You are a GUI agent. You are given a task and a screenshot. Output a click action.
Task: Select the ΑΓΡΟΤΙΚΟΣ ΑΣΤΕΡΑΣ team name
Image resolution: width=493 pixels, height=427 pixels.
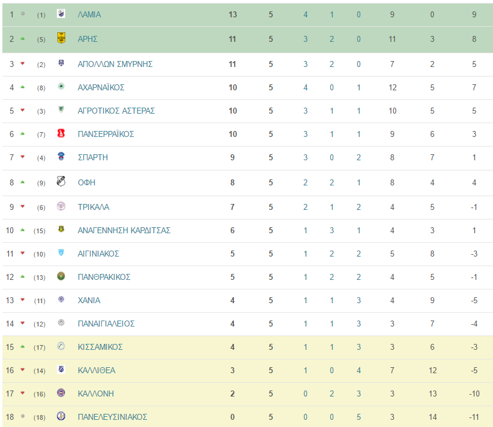tap(116, 111)
